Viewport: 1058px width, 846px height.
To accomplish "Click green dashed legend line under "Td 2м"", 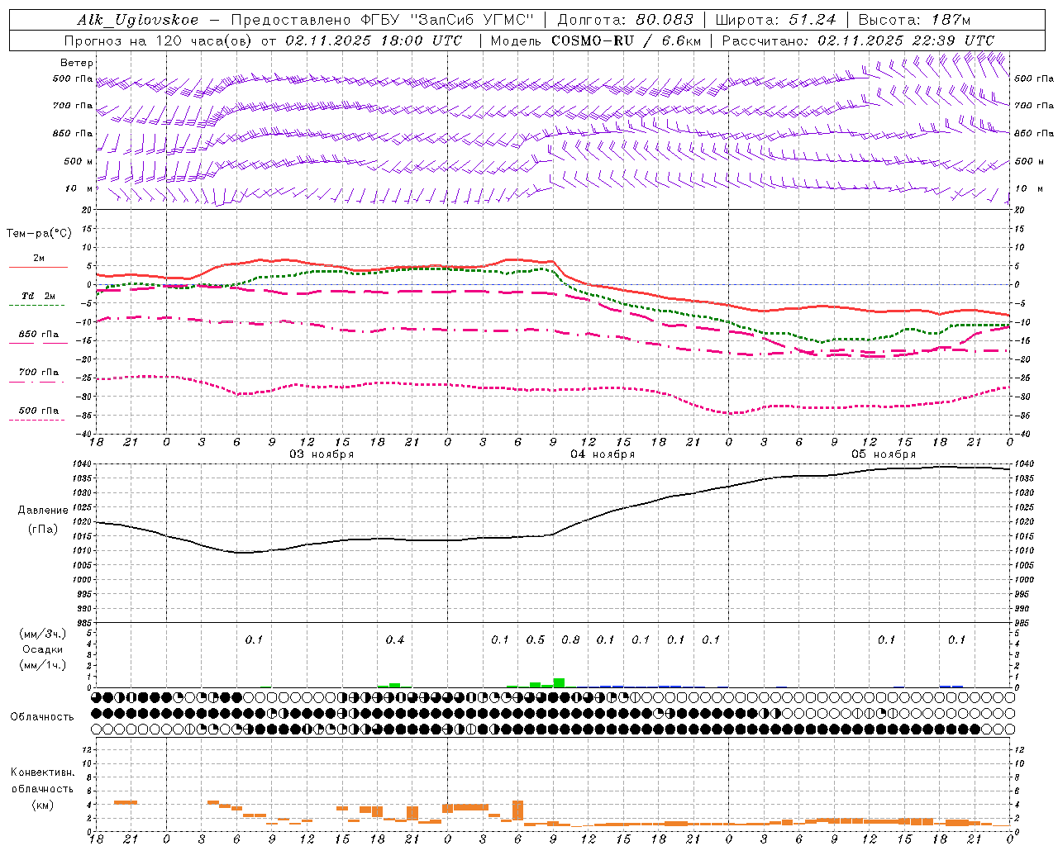I will (x=36, y=306).
